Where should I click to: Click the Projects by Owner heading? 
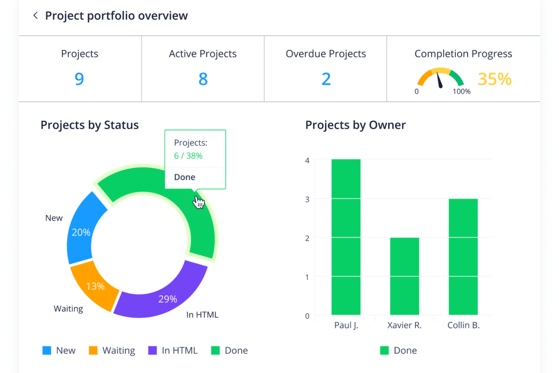tap(355, 125)
